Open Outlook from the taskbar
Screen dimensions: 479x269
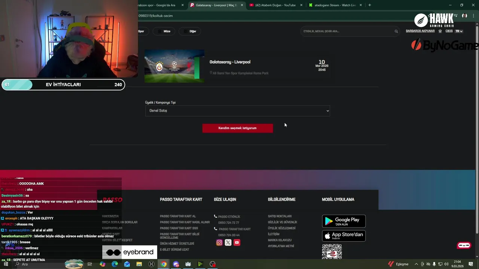point(127,264)
